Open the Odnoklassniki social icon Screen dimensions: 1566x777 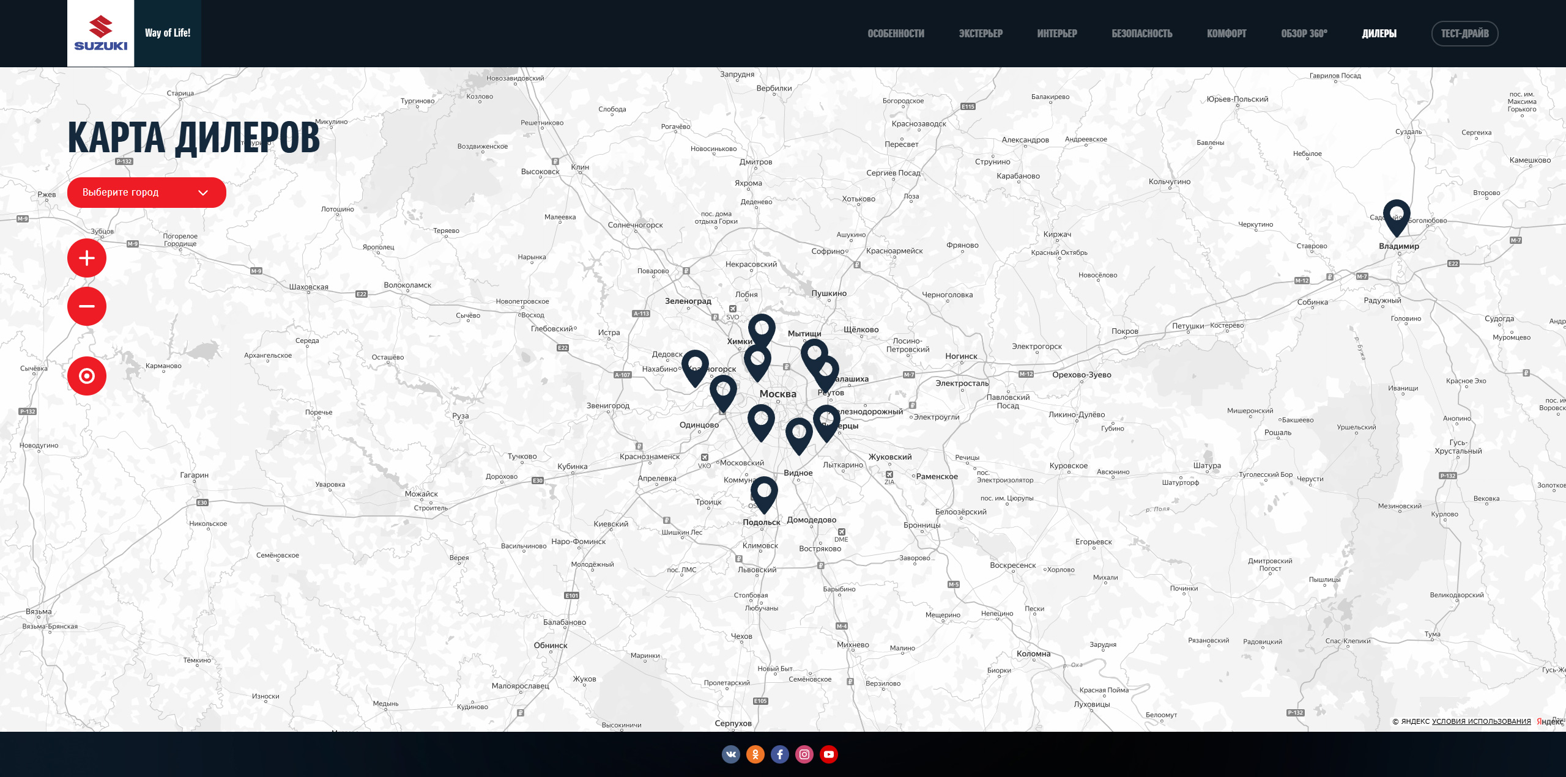pos(755,754)
